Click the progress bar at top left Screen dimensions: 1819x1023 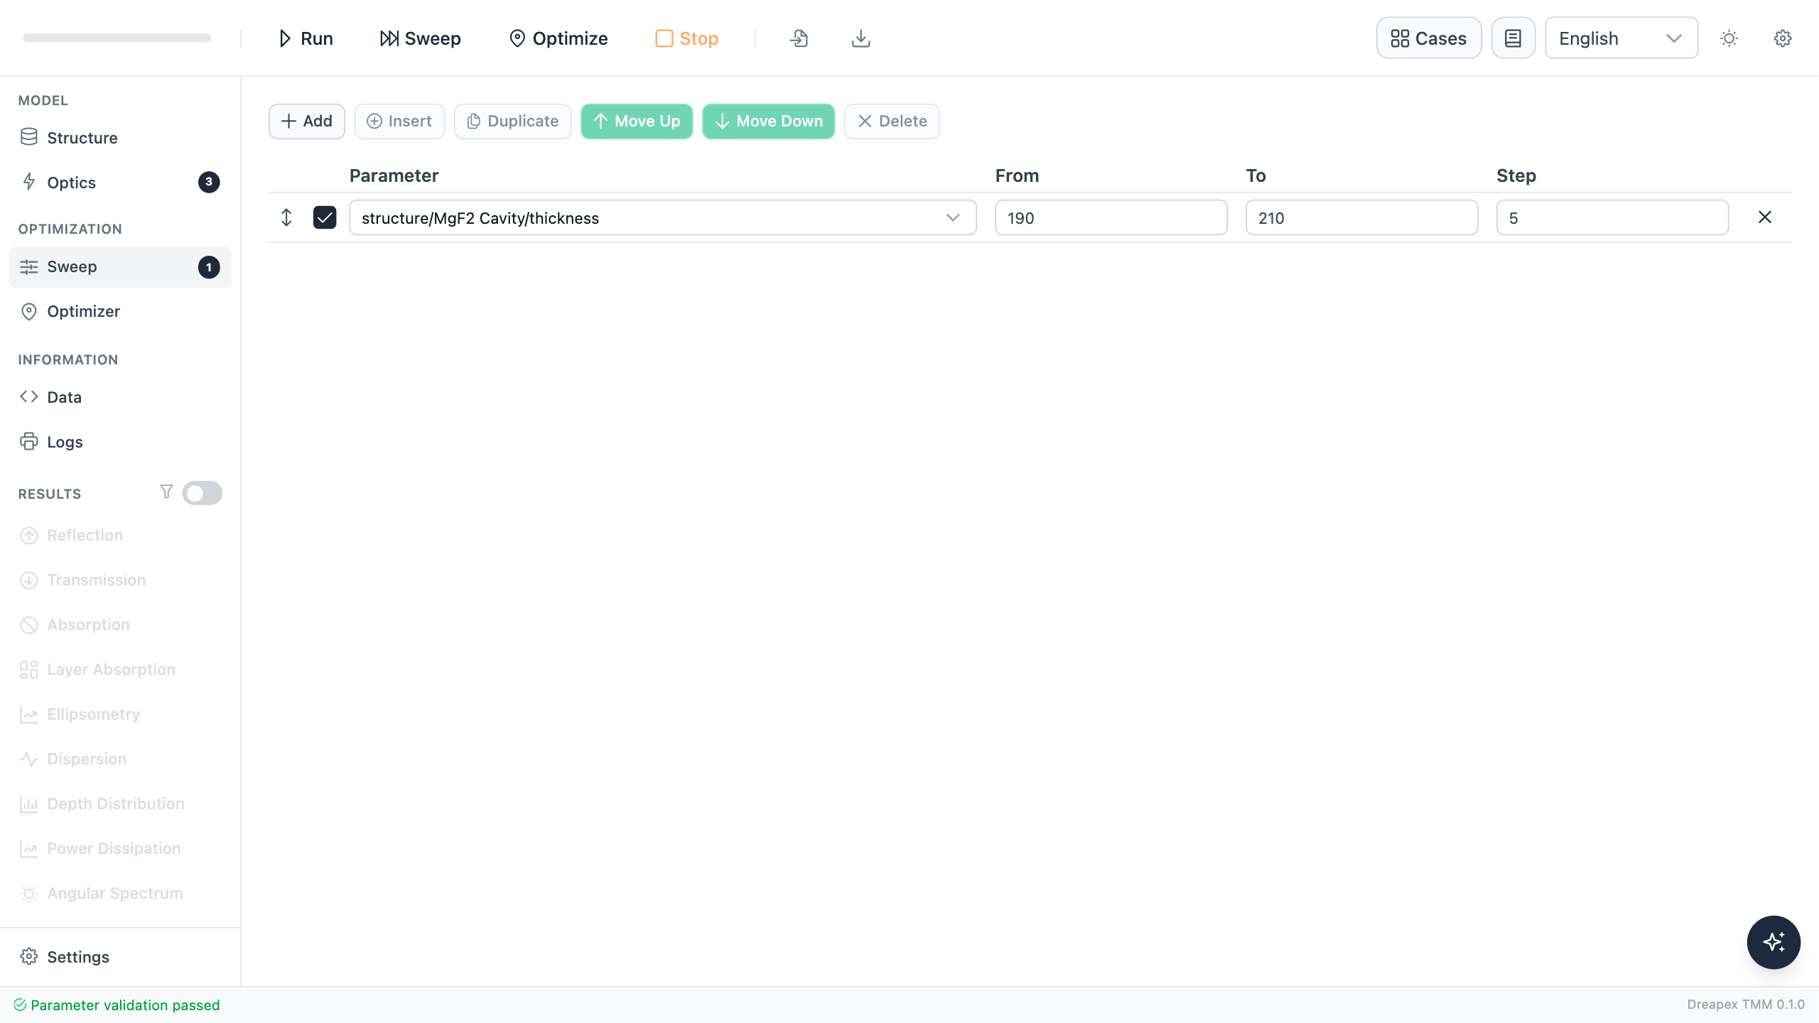point(117,38)
